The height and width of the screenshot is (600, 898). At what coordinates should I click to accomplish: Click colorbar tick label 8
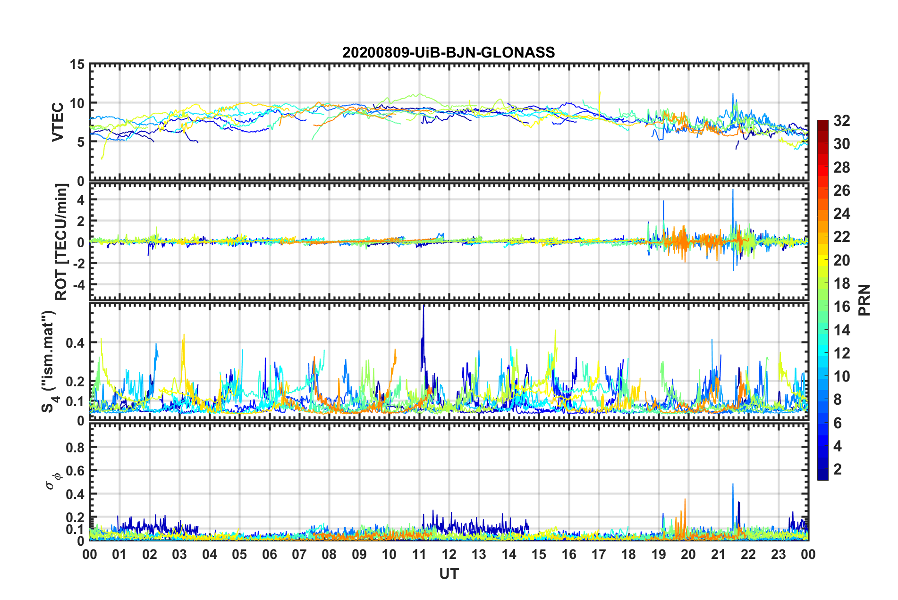(x=838, y=400)
